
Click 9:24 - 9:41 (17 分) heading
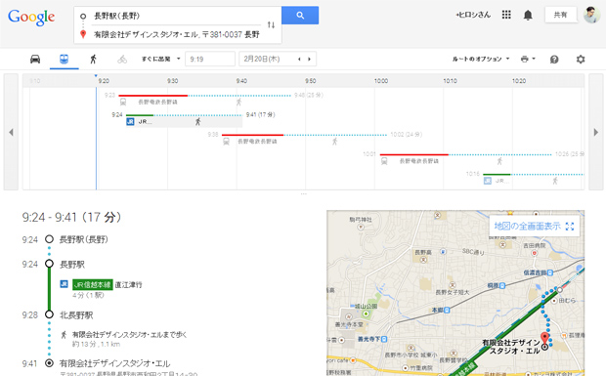(72, 218)
